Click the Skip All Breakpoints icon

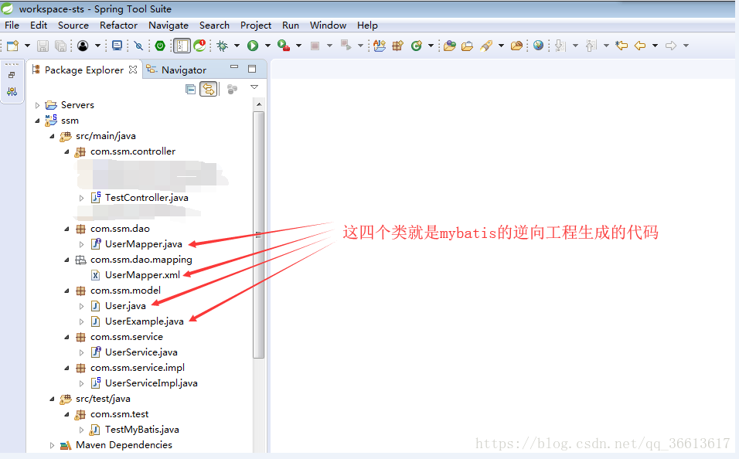[138, 46]
